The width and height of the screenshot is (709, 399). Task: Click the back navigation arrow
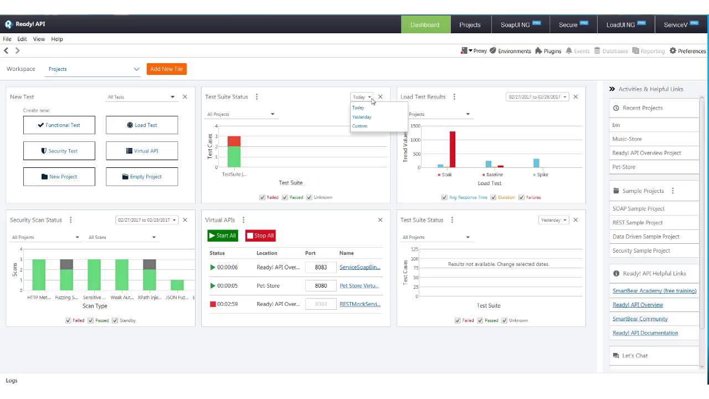point(6,51)
